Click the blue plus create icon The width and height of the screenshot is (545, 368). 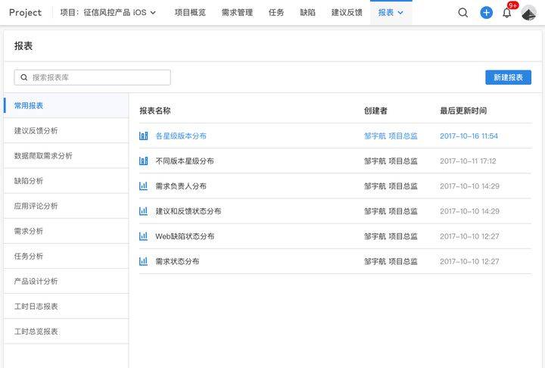point(486,13)
